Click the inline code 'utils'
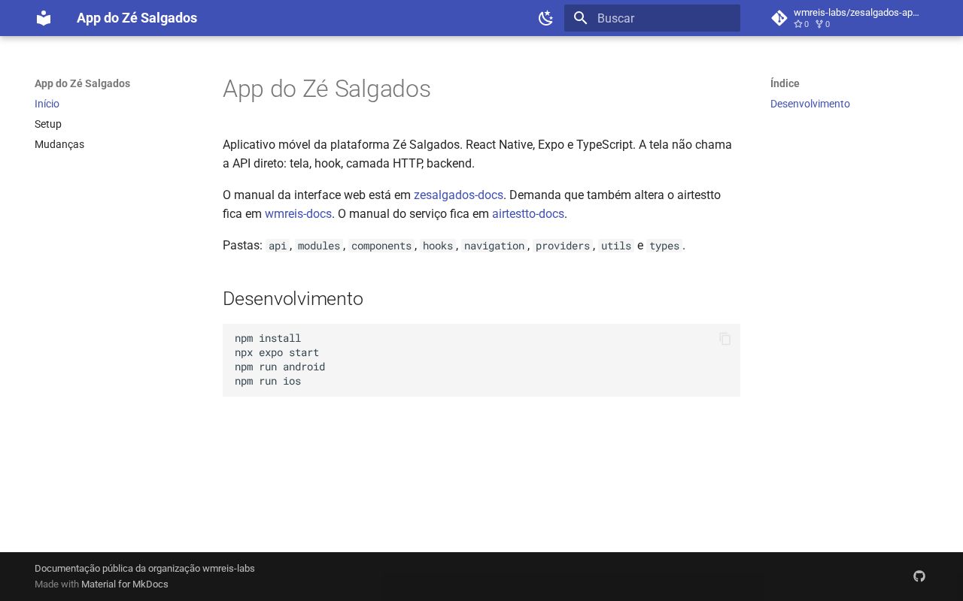 pos(616,246)
